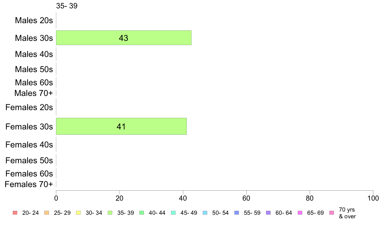Screen dimensions: 382x237
Task: Select the 65-69 magenta legend swatch
Action: pos(300,213)
